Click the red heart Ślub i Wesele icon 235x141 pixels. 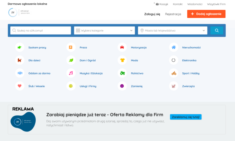pos(19,86)
